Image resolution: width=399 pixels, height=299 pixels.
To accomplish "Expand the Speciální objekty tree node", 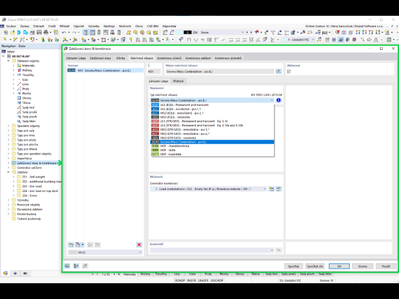I will (8, 126).
